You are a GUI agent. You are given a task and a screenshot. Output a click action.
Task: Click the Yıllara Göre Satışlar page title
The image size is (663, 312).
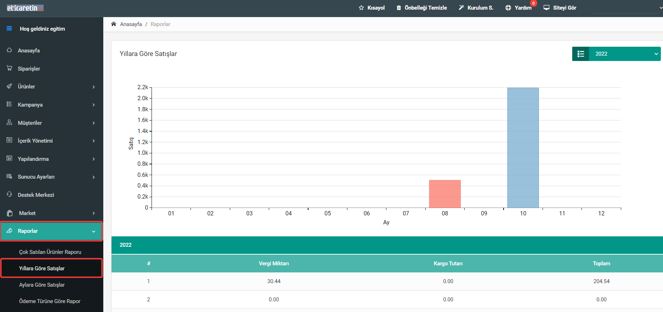148,54
